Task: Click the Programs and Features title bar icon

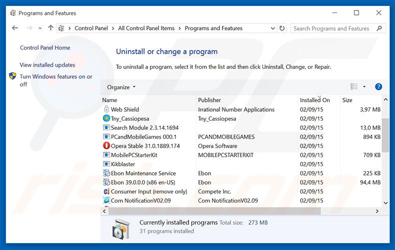Action: (x=13, y=13)
